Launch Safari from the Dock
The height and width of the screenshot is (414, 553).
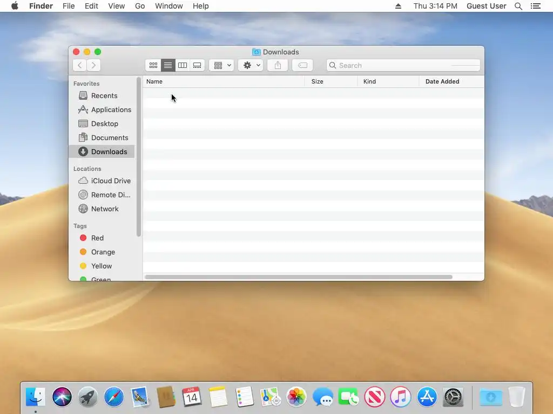114,397
